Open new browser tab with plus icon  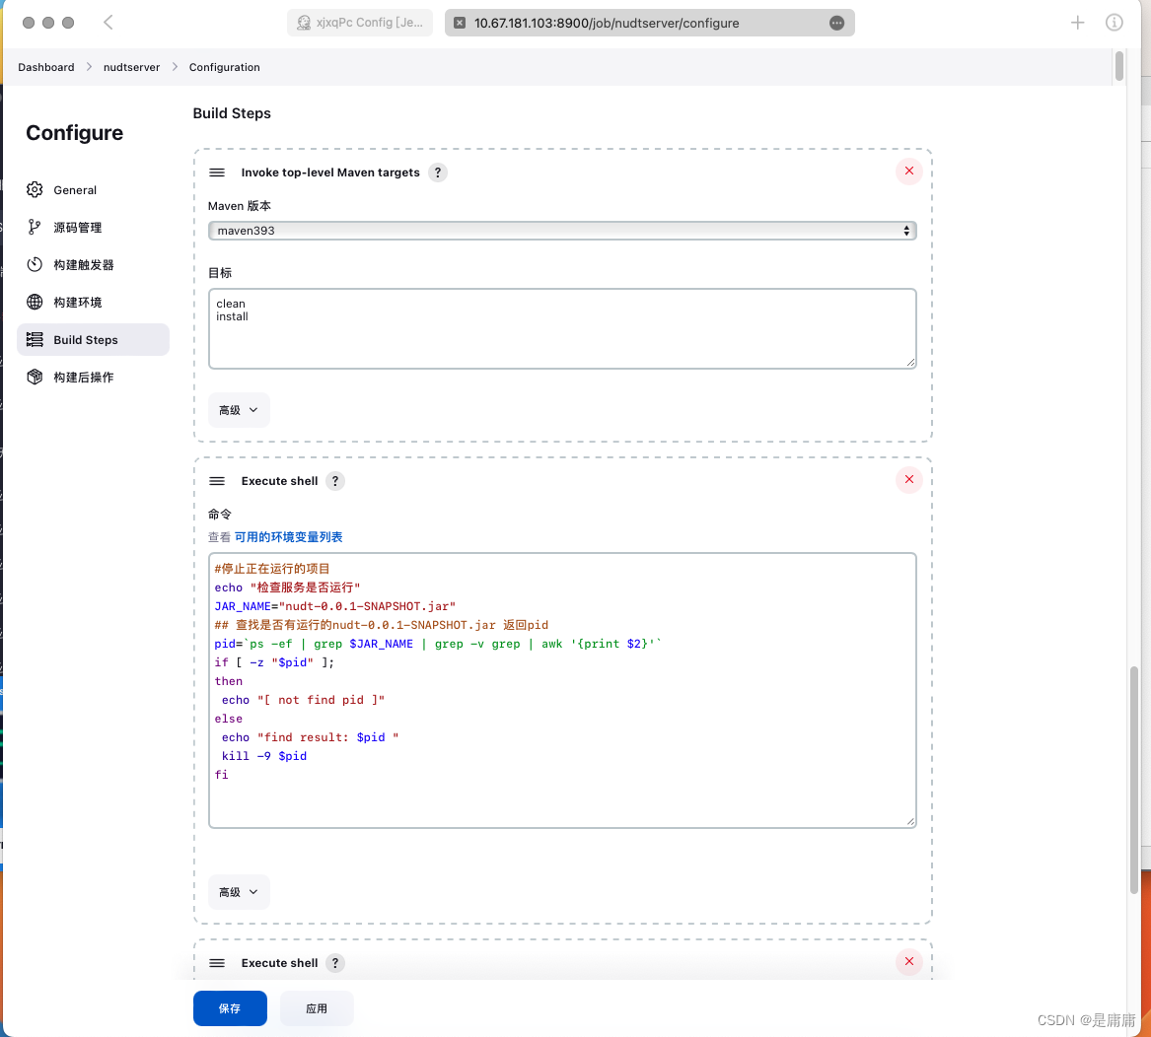1077,23
